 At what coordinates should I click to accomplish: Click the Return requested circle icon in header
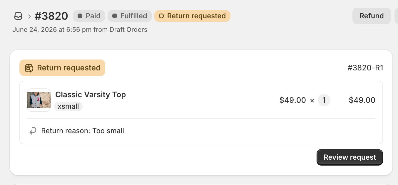pyautogui.click(x=161, y=16)
